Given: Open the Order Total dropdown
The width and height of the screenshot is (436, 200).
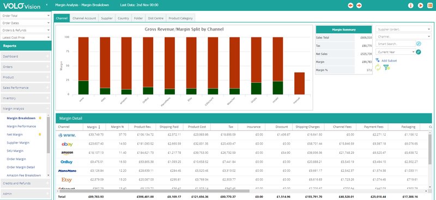Looking at the screenshot, I should [26, 16].
